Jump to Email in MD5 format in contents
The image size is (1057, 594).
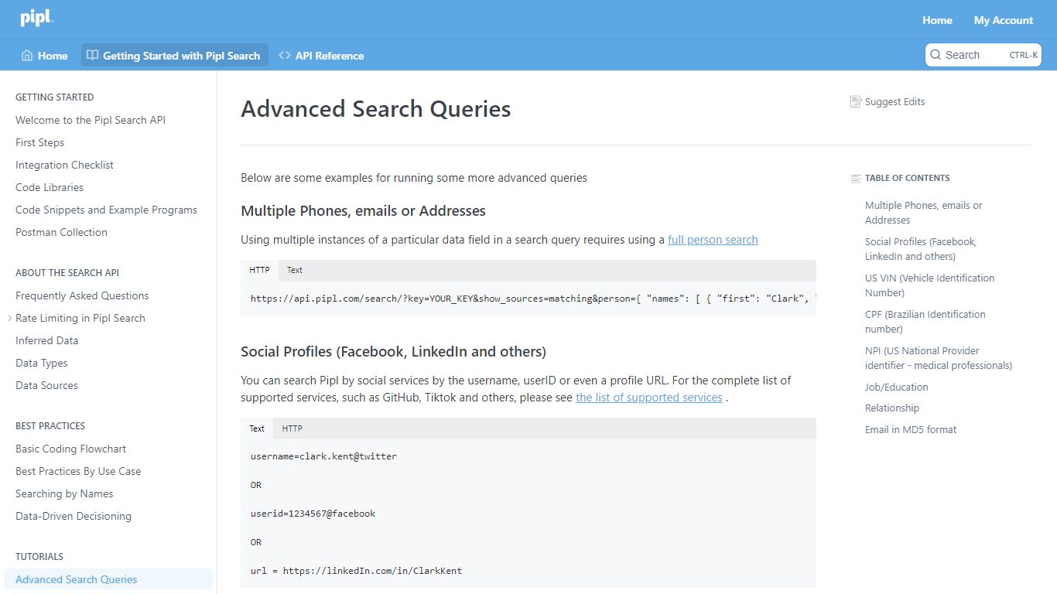tap(910, 430)
